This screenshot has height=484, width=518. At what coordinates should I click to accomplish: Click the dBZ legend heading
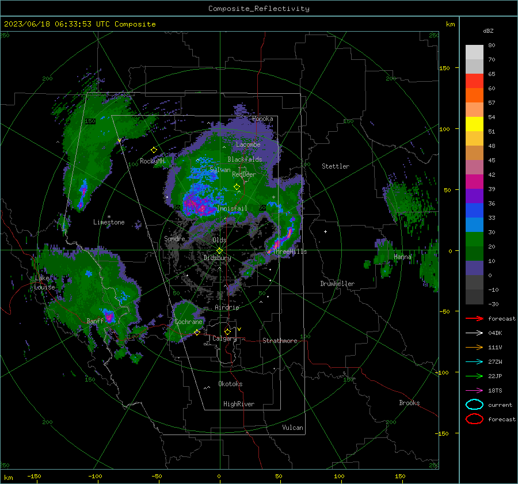488,31
